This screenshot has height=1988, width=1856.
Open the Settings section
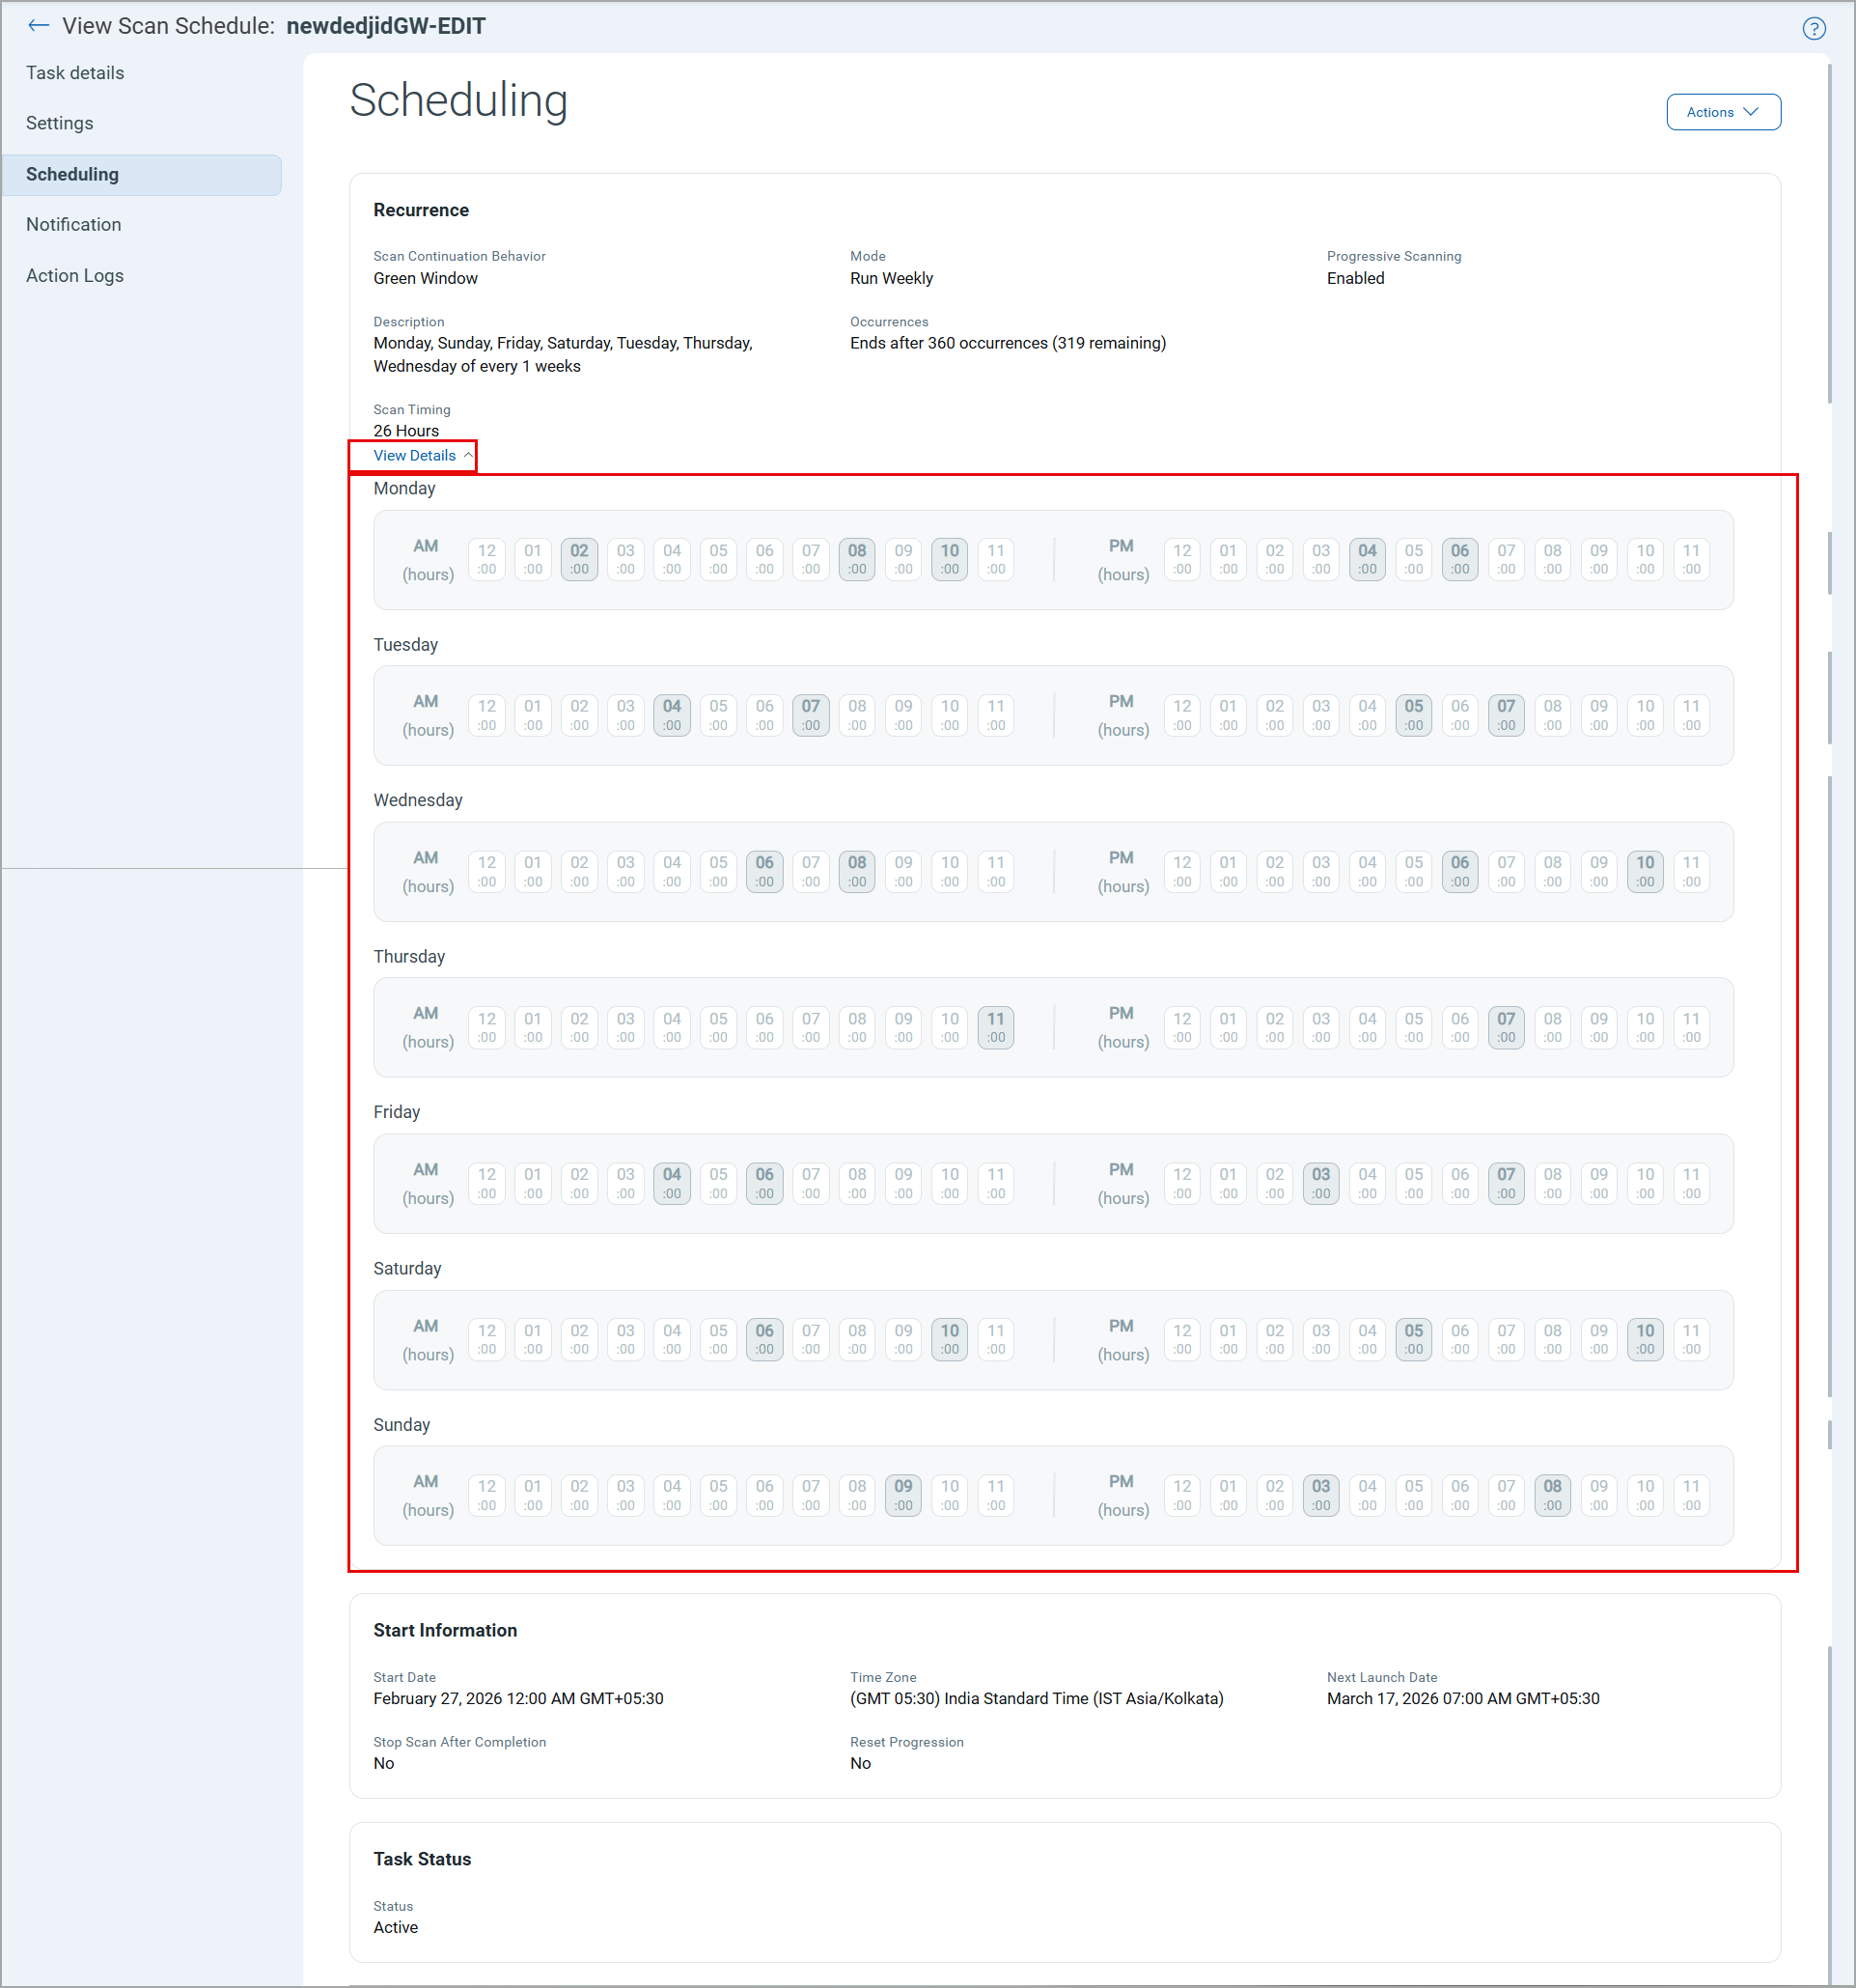click(59, 122)
